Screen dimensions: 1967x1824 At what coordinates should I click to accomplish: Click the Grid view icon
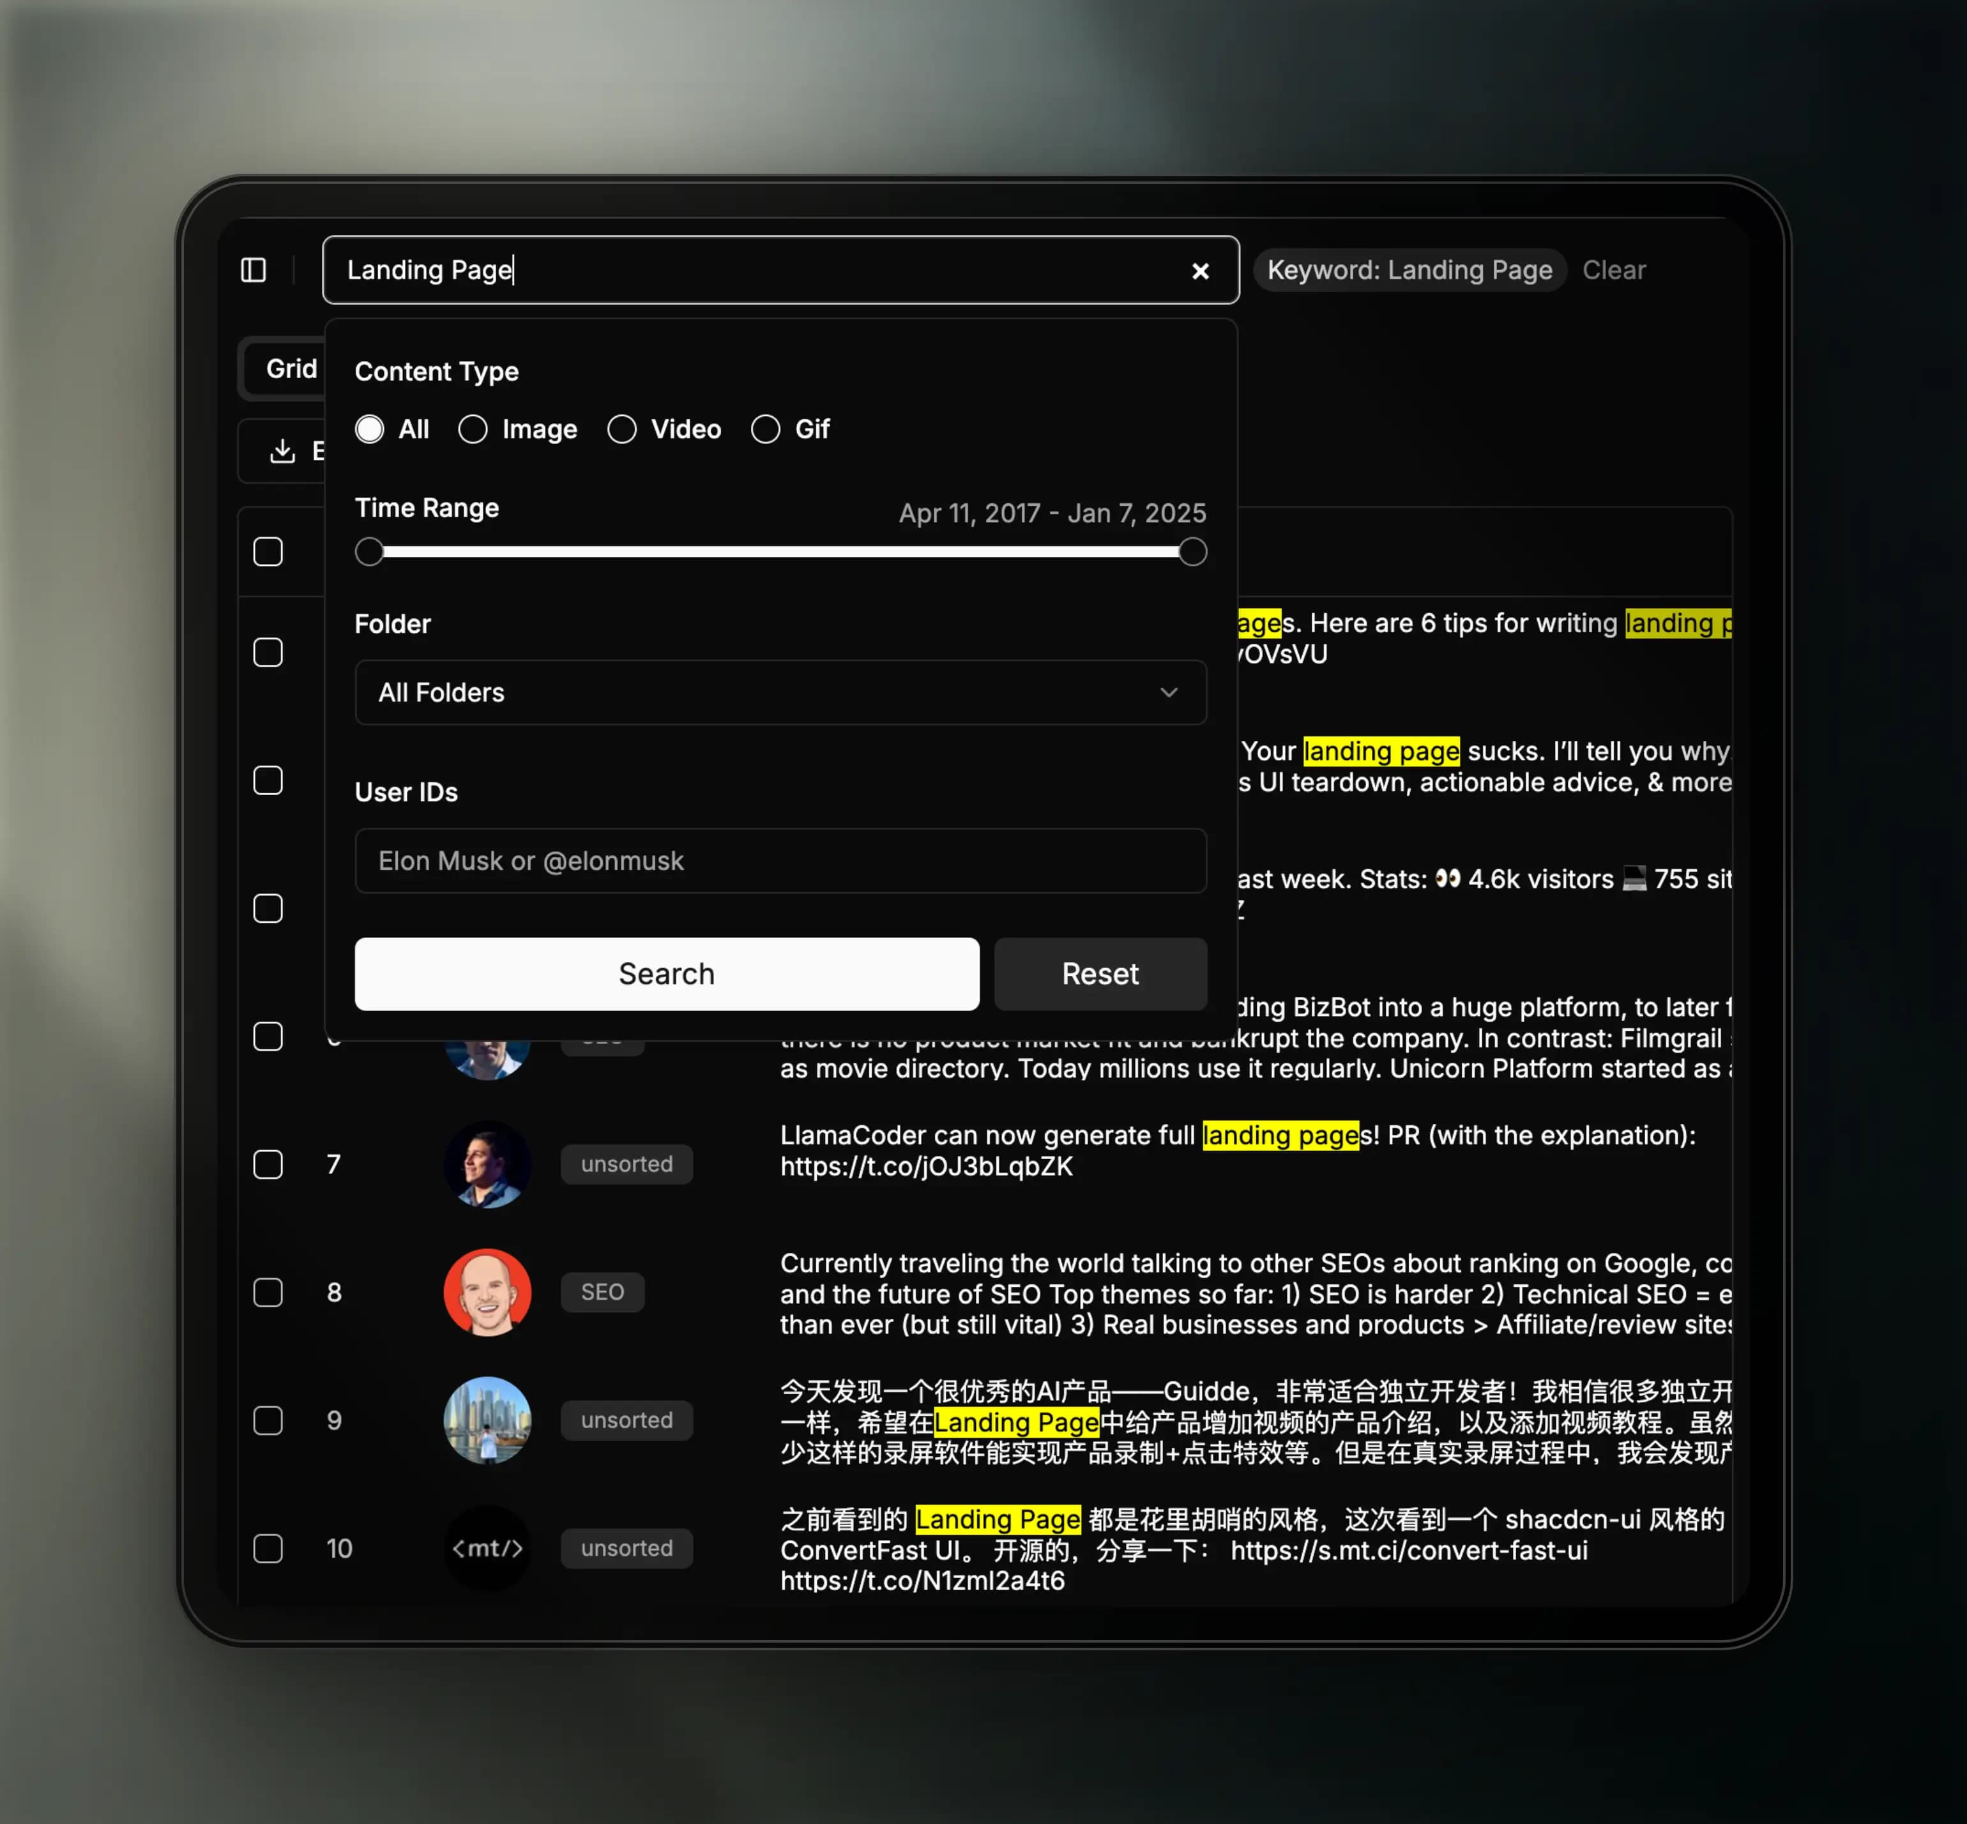click(291, 365)
